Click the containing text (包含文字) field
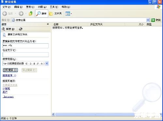 tap(26, 55)
